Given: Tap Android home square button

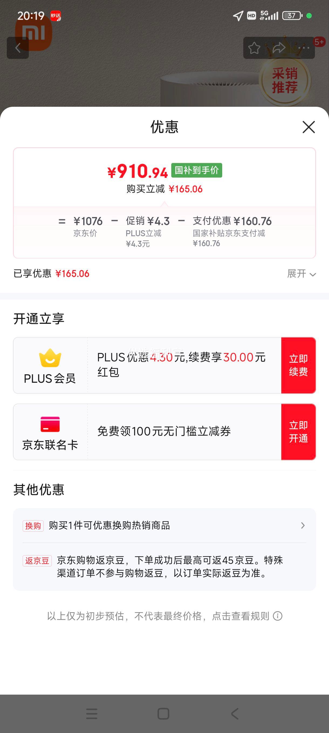Looking at the screenshot, I should [x=163, y=714].
